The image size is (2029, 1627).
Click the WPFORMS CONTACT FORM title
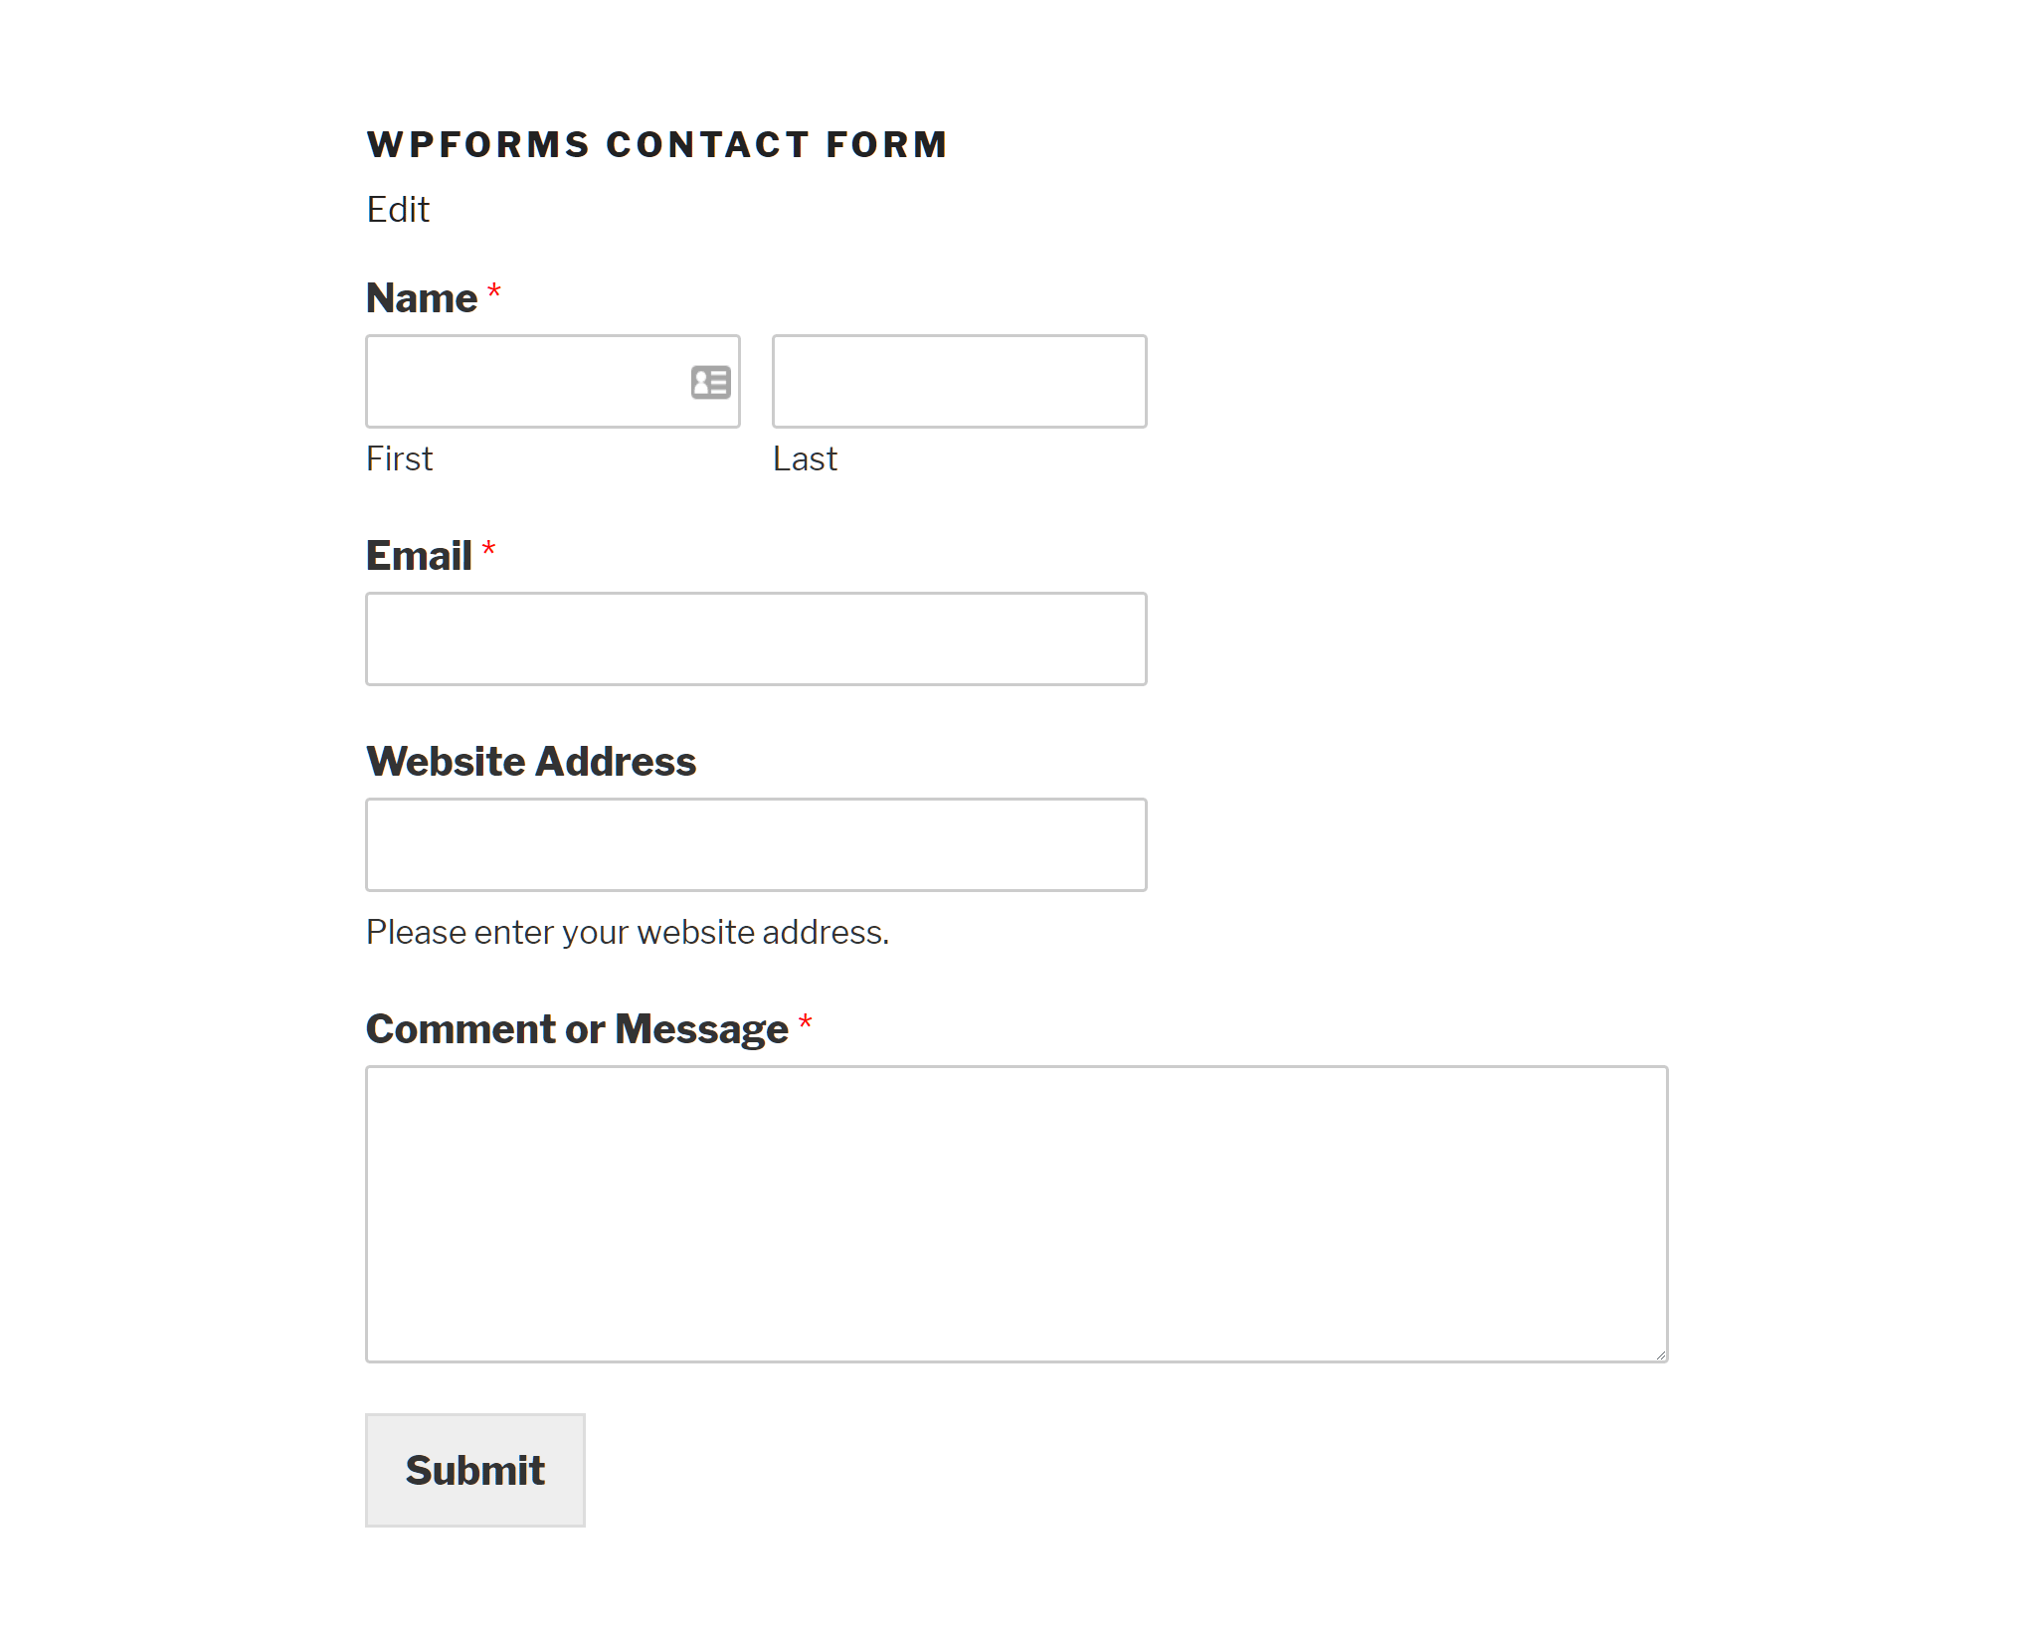(657, 144)
